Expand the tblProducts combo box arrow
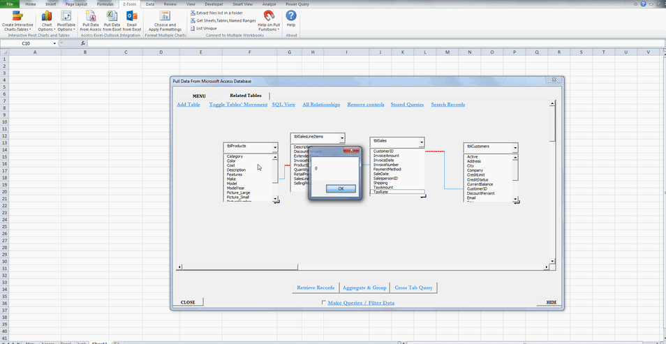 pos(275,147)
